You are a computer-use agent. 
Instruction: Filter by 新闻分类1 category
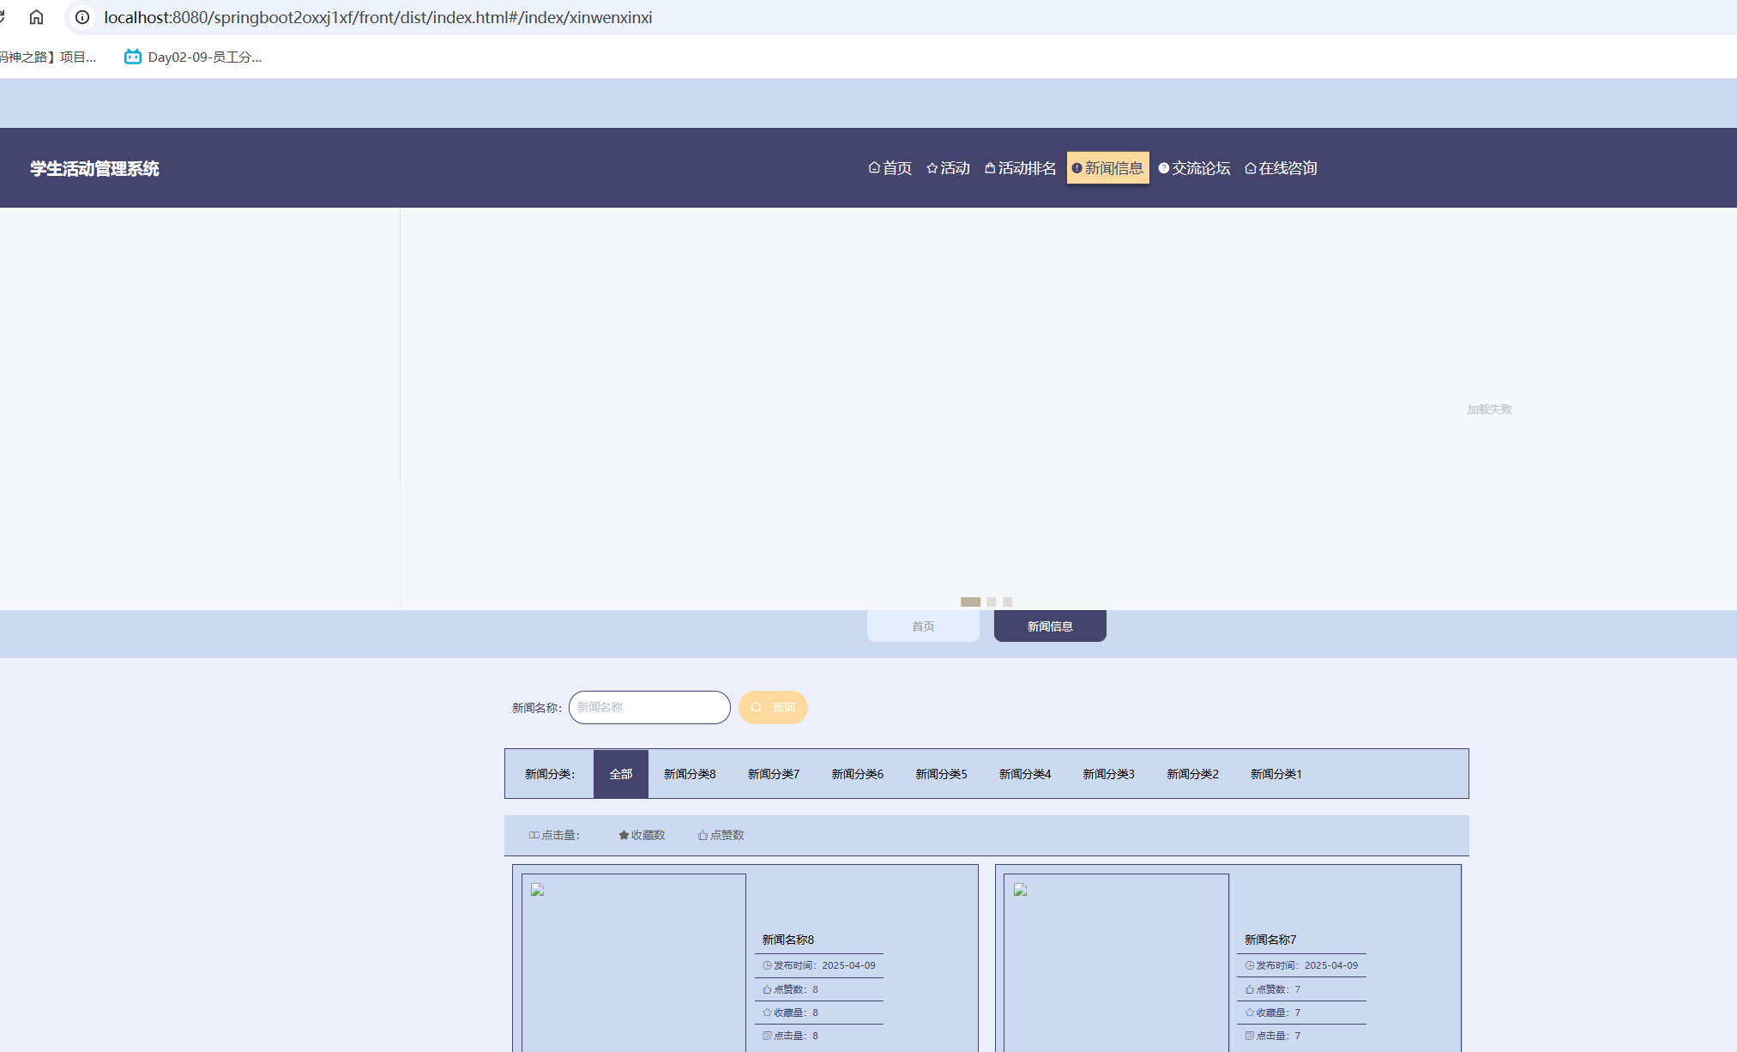(x=1276, y=774)
